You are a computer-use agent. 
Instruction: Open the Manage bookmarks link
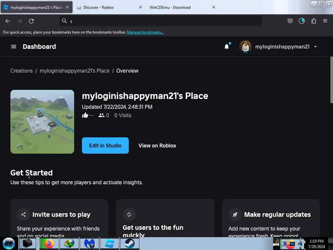tap(145, 32)
